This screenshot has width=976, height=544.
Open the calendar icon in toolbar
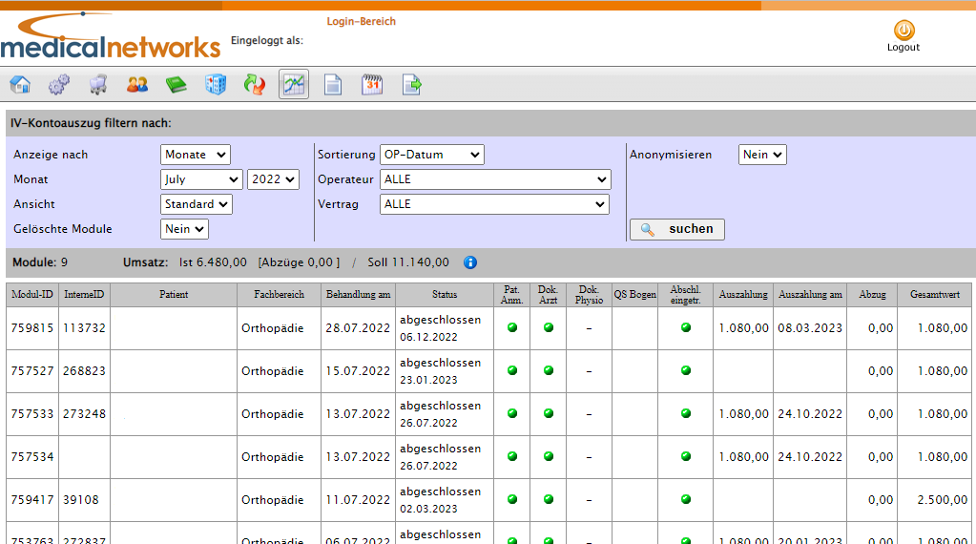coord(371,84)
